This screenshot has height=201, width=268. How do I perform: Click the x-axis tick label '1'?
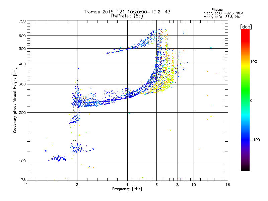coord(27,185)
